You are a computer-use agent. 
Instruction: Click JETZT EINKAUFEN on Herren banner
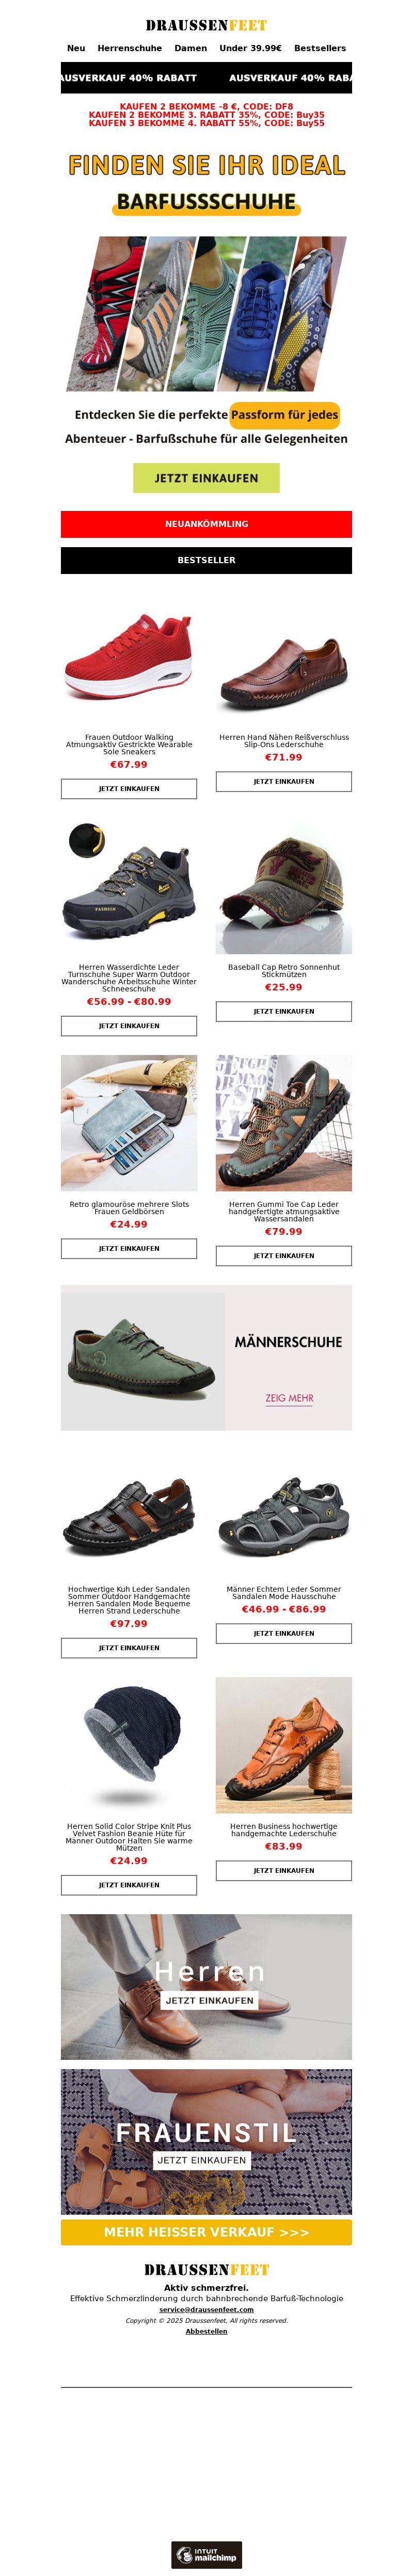click(x=209, y=1999)
